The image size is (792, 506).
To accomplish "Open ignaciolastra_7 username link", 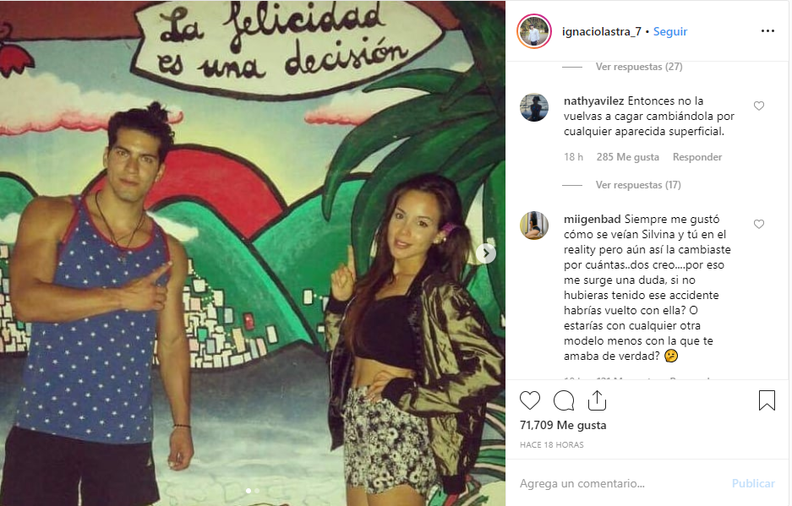I will (x=601, y=31).
